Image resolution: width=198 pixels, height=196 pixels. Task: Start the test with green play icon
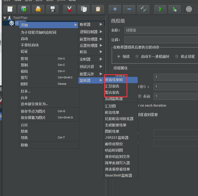coord(160,9)
